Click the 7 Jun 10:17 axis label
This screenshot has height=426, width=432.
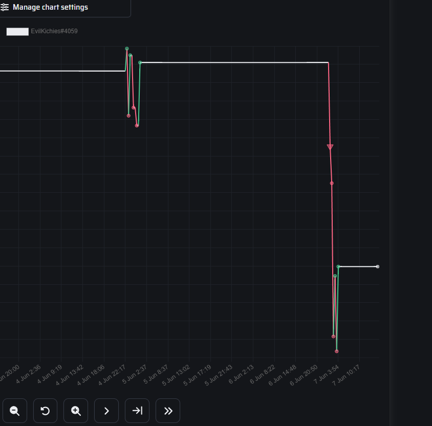[347, 375]
